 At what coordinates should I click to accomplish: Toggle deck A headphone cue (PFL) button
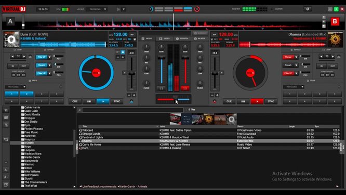click(161, 88)
